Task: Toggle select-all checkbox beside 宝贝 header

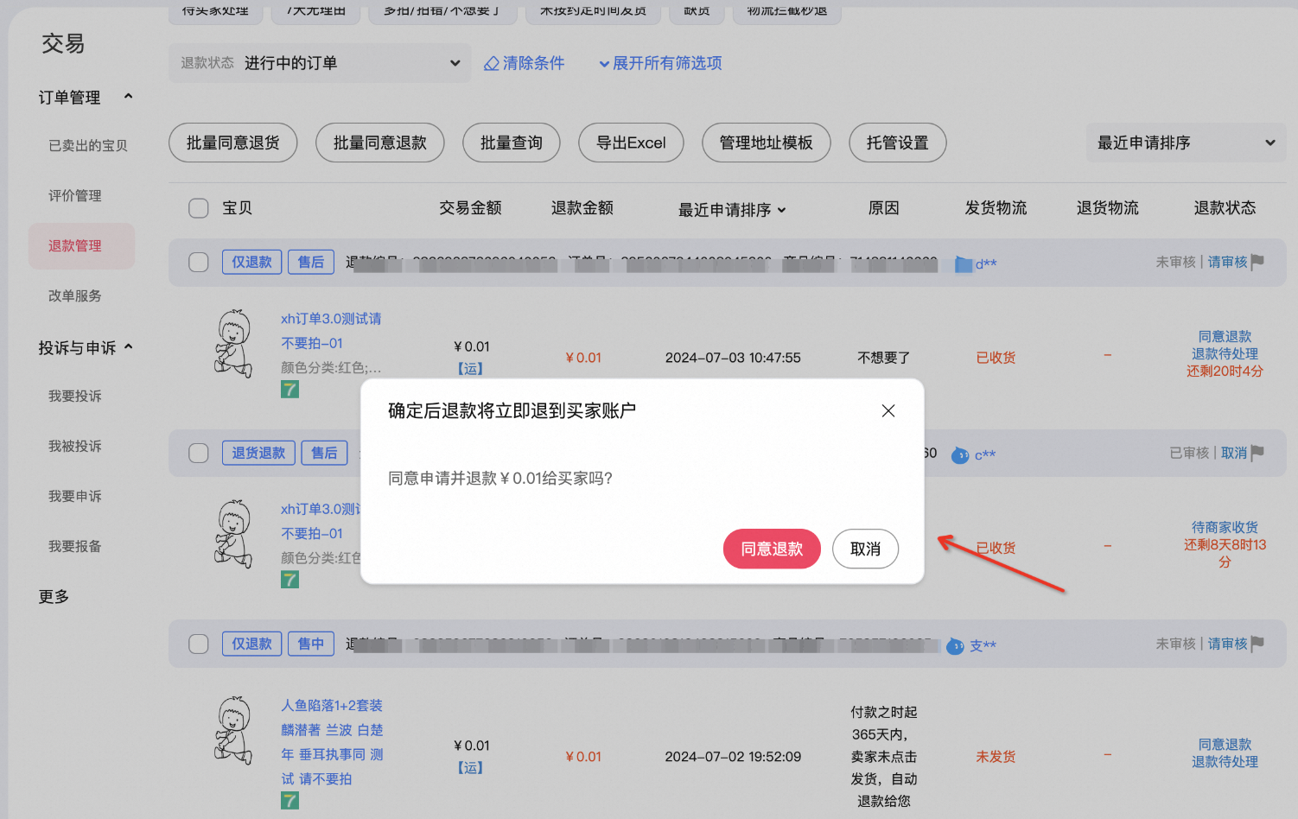Action: pyautogui.click(x=199, y=208)
